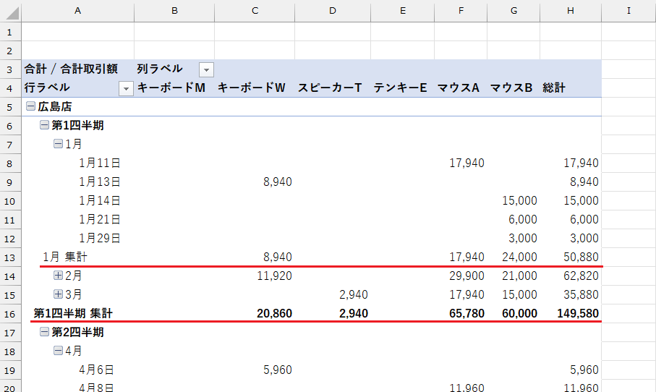Viewport: 656px width, 392px height.
Task: Select column A header
Action: coord(78,11)
